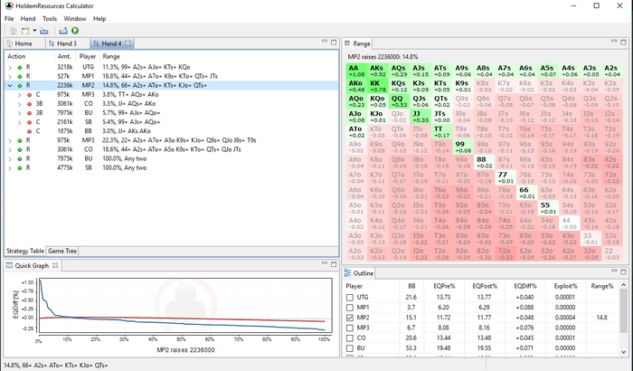Image resolution: width=633 pixels, height=371 pixels.
Task: Click red dot on BB call 1875k row
Action: point(29,131)
